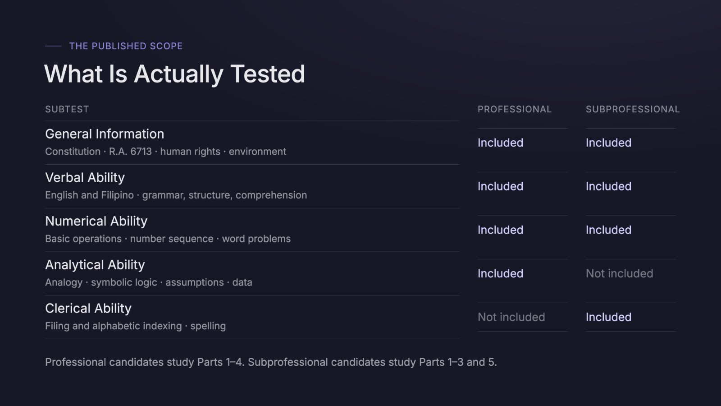Click 'Not included' in Subprofessional Analytical row
721x406 pixels.
point(620,273)
